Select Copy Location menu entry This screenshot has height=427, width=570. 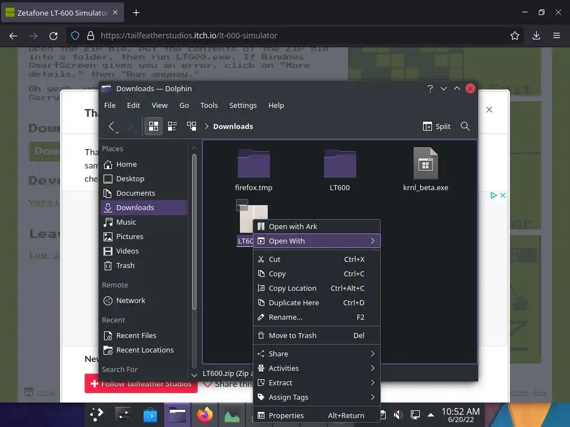tap(316, 289)
